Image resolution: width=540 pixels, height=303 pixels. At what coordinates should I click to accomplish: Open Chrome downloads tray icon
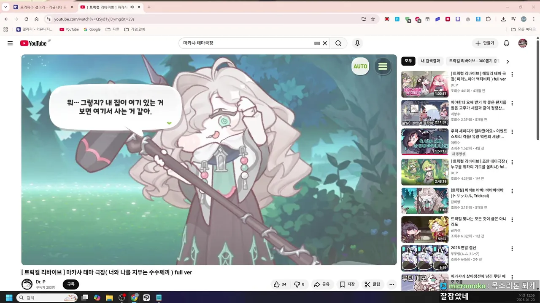503,19
